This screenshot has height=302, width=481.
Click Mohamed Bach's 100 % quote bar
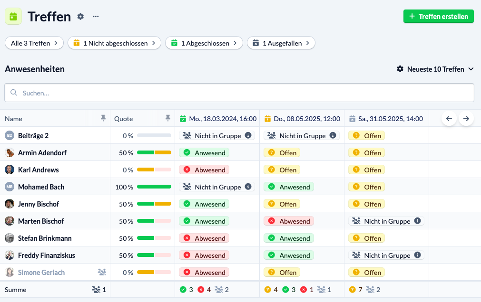click(154, 187)
